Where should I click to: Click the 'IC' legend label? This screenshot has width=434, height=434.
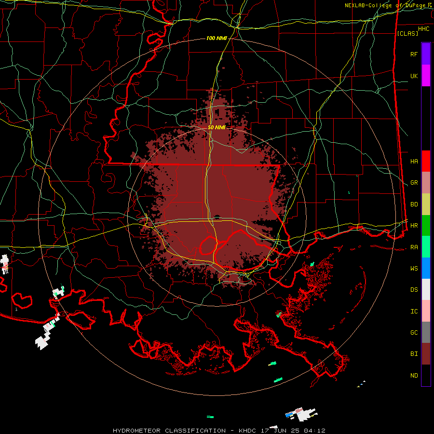tap(414, 312)
